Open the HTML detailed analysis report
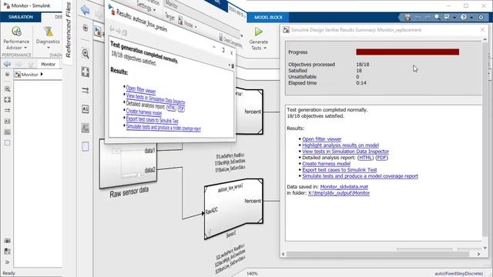 coord(365,158)
